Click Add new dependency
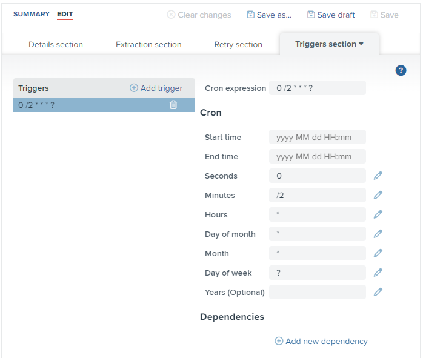The width and height of the screenshot is (423, 358). tap(321, 341)
